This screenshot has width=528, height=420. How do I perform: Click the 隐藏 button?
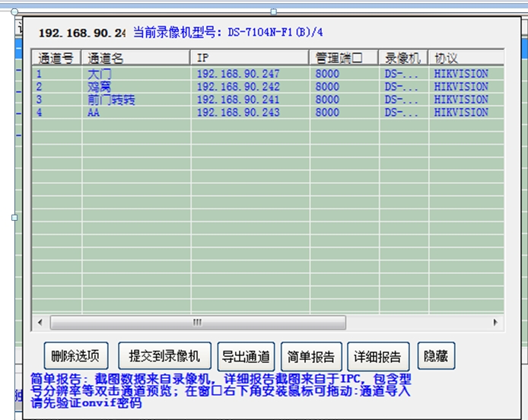pyautogui.click(x=436, y=355)
